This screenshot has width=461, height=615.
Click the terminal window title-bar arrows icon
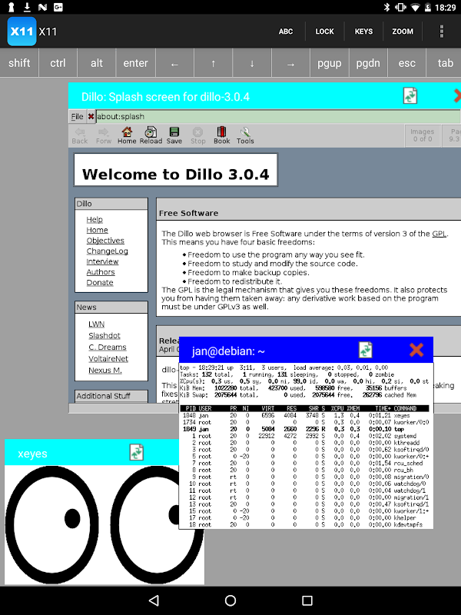tap(366, 350)
